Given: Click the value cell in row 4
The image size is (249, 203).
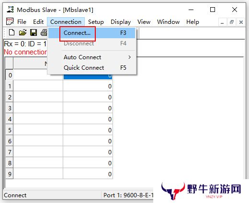Looking at the screenshot, I should tap(88, 119).
